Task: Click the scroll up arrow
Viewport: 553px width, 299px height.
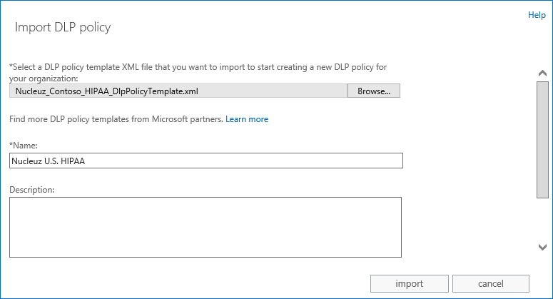Action: pyautogui.click(x=542, y=74)
